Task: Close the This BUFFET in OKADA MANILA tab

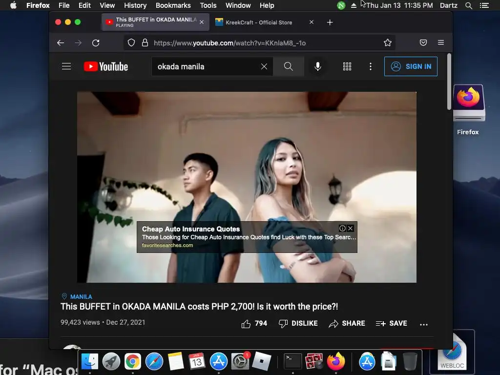Action: (202, 22)
